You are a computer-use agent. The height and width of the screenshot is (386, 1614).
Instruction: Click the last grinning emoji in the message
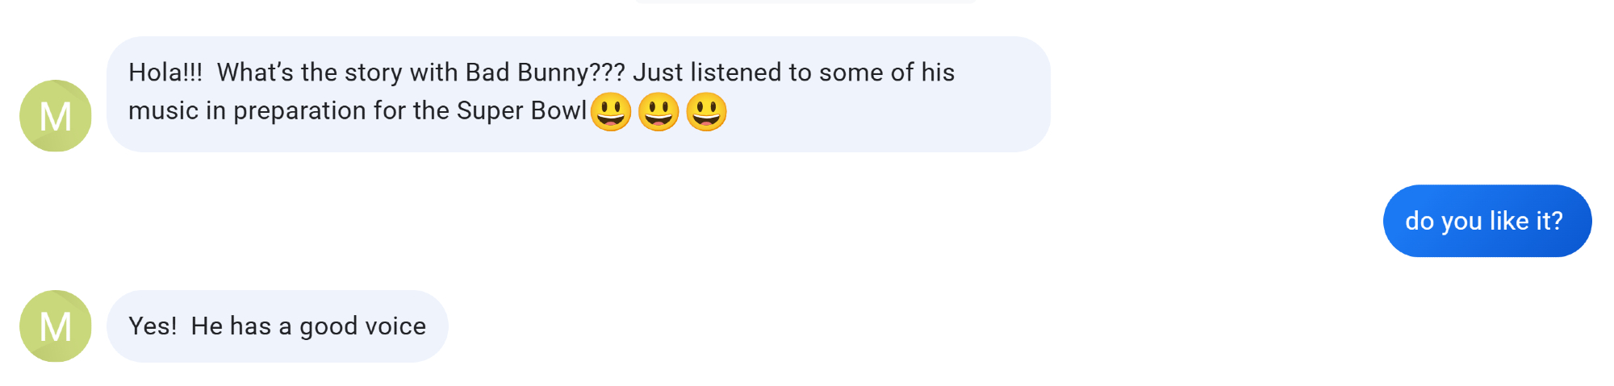(x=706, y=111)
